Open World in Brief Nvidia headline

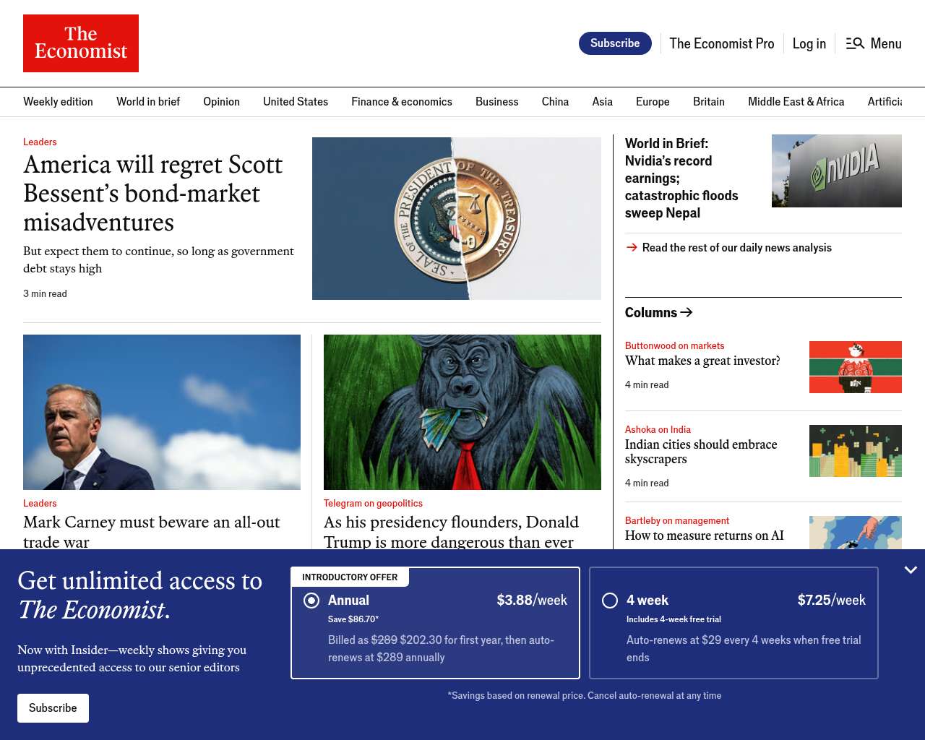click(x=681, y=178)
